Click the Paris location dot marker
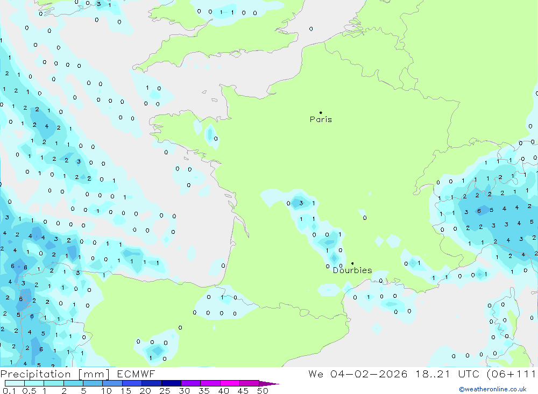The width and height of the screenshot is (538, 394). [x=321, y=112]
